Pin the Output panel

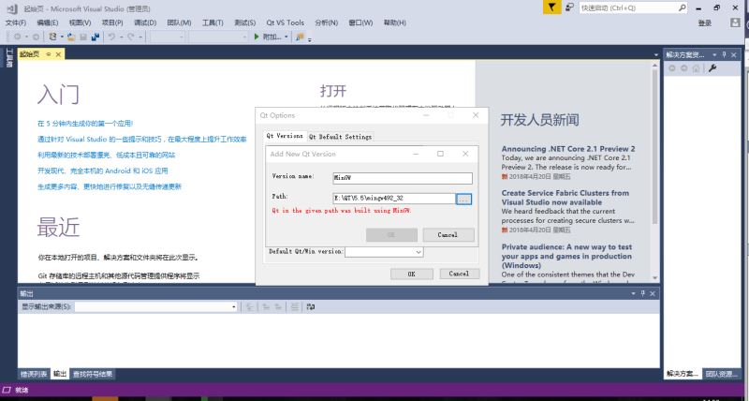point(643,293)
